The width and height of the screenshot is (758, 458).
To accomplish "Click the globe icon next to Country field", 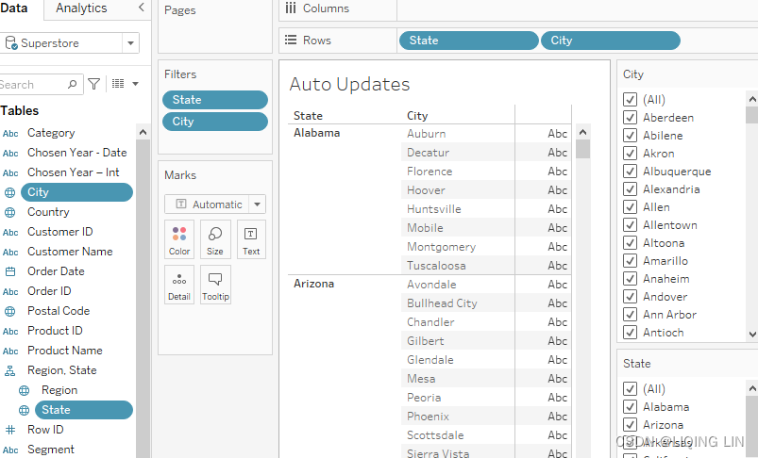I will click(x=10, y=212).
